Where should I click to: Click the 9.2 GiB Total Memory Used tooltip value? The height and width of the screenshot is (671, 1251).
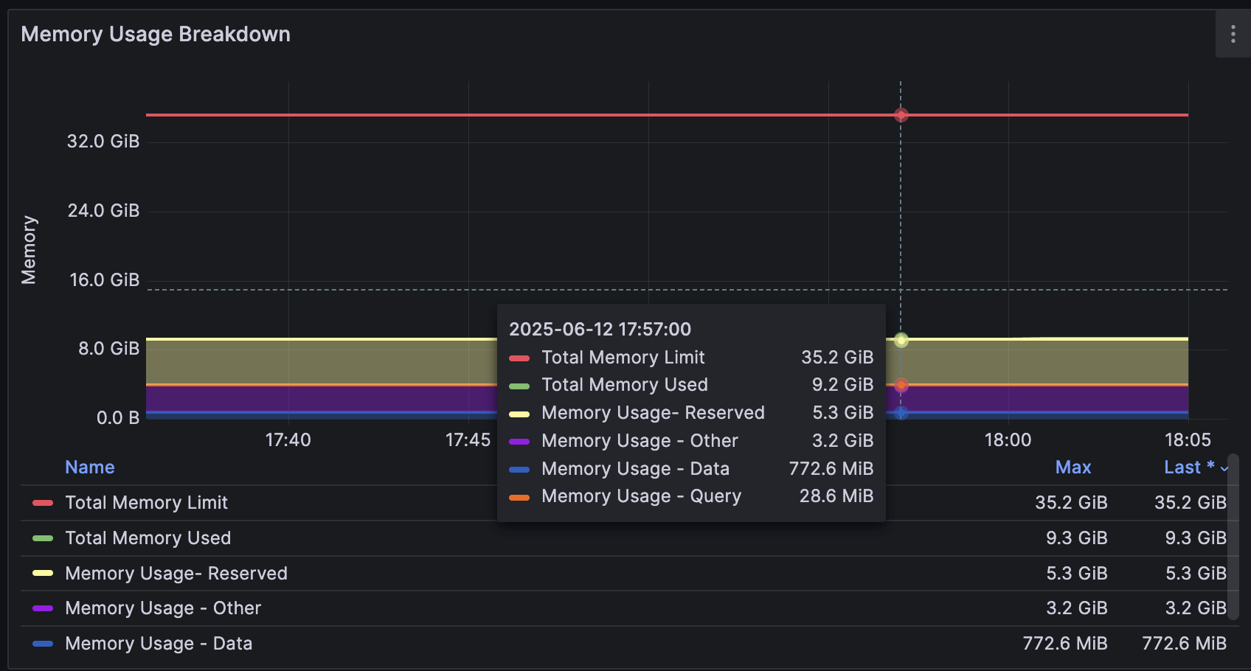pos(842,385)
